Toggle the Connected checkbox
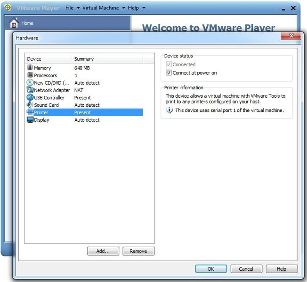307x282 pixels. (169, 64)
